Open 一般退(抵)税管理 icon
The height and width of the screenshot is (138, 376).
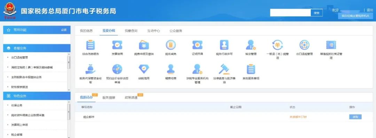[x=277, y=45]
